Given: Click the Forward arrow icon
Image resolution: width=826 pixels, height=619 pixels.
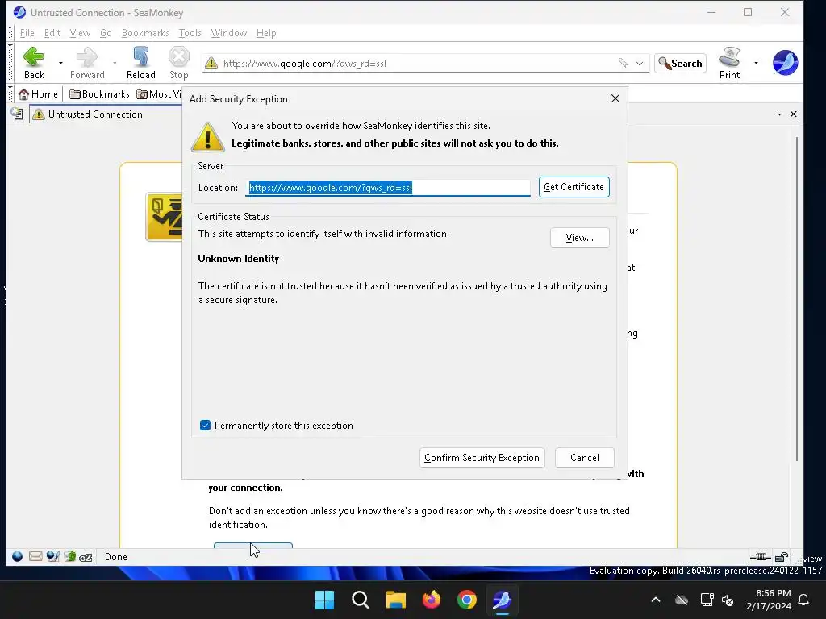Looking at the screenshot, I should [87, 57].
